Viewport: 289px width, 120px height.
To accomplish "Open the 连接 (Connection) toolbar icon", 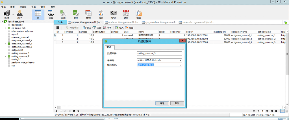I will click(6, 15).
